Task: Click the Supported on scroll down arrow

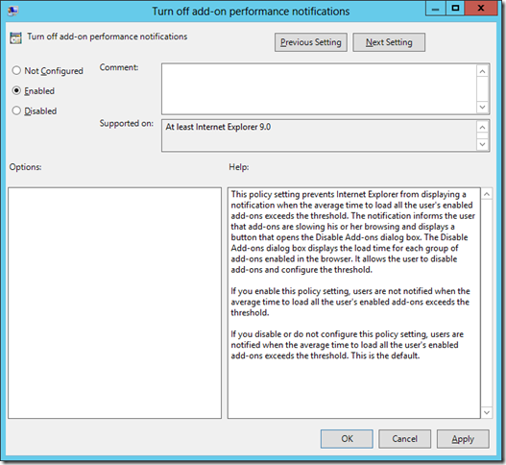Action: pos(482,144)
